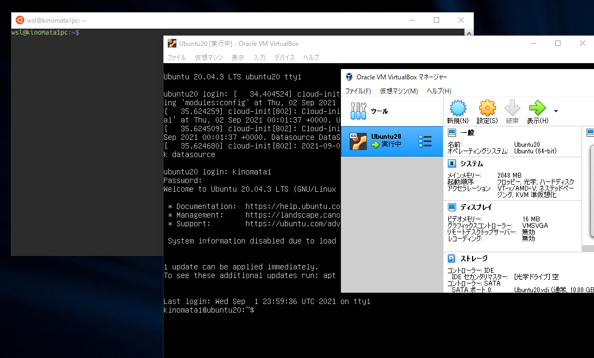Viewport: 594px width, 358px height.
Task: Click the Ubuntu20 VM window title icon
Action: [172, 43]
